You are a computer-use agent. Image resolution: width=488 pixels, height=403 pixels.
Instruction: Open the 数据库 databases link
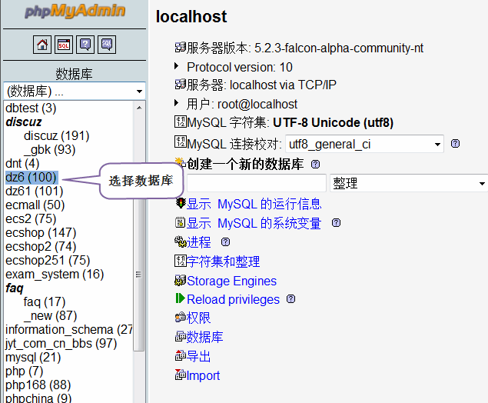pos(205,337)
